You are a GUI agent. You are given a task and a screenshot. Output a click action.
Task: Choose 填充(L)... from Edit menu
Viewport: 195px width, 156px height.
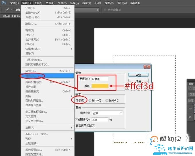coord(48,71)
